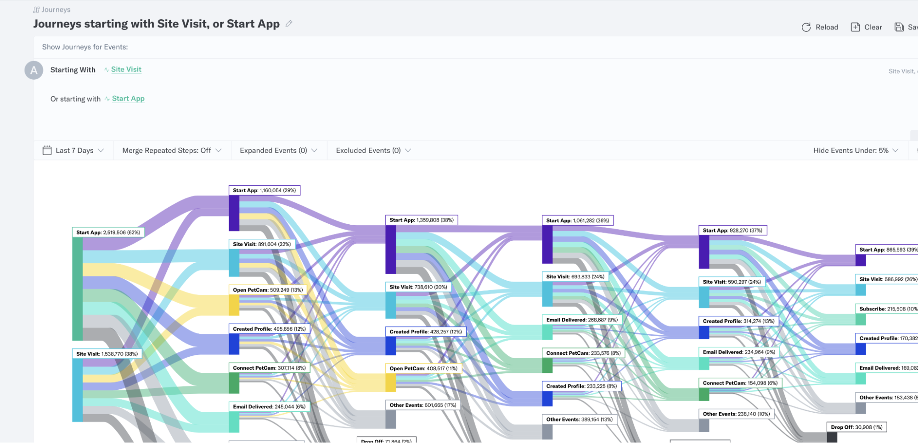Click event icon beside Start App
The width and height of the screenshot is (918, 443).
pos(107,99)
